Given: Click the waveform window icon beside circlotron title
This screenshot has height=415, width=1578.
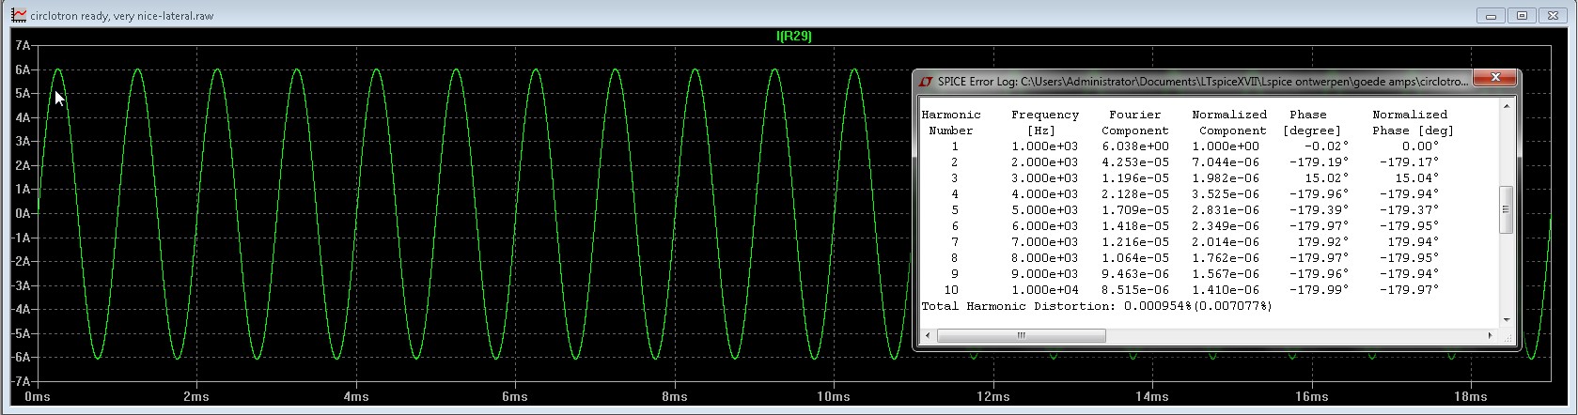Looking at the screenshot, I should [x=18, y=15].
